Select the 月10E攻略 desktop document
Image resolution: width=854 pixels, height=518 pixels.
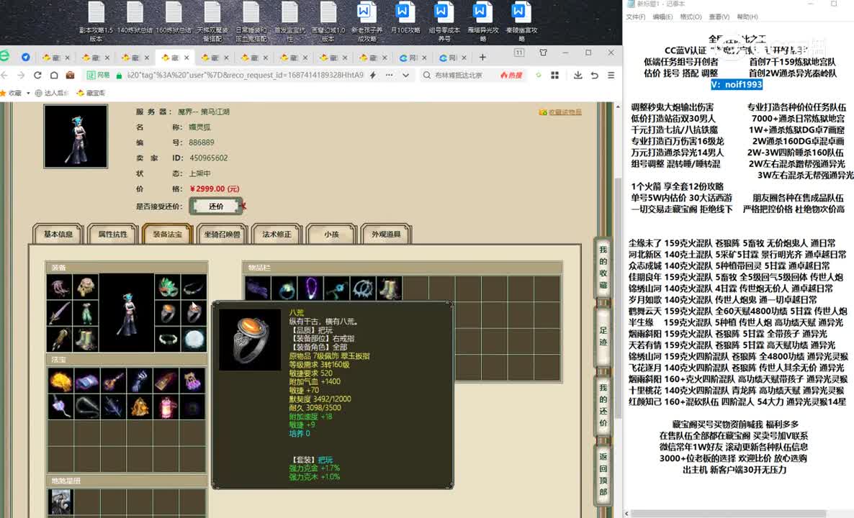tap(405, 19)
